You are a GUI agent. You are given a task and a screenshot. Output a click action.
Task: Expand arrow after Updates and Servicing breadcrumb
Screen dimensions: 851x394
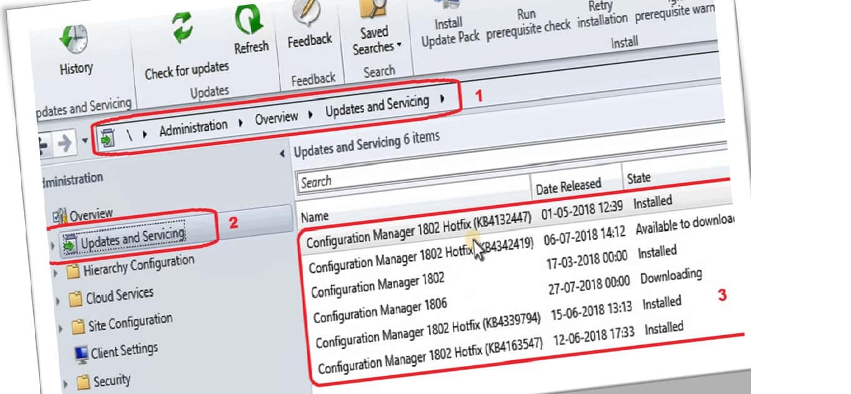tap(443, 98)
